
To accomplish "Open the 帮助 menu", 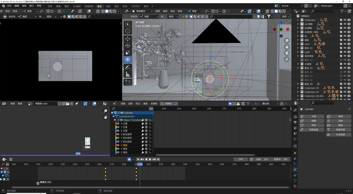I will (39, 6).
